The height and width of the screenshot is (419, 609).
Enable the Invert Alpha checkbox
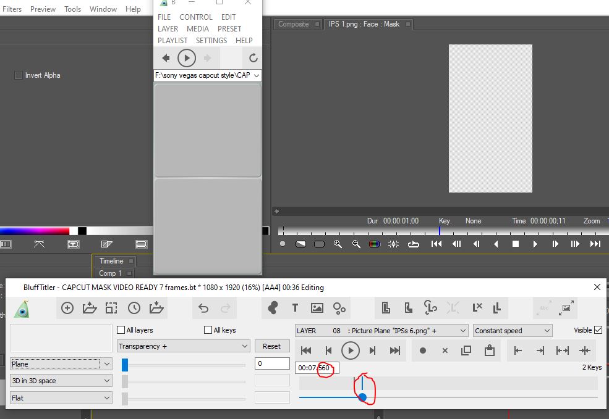(19, 75)
